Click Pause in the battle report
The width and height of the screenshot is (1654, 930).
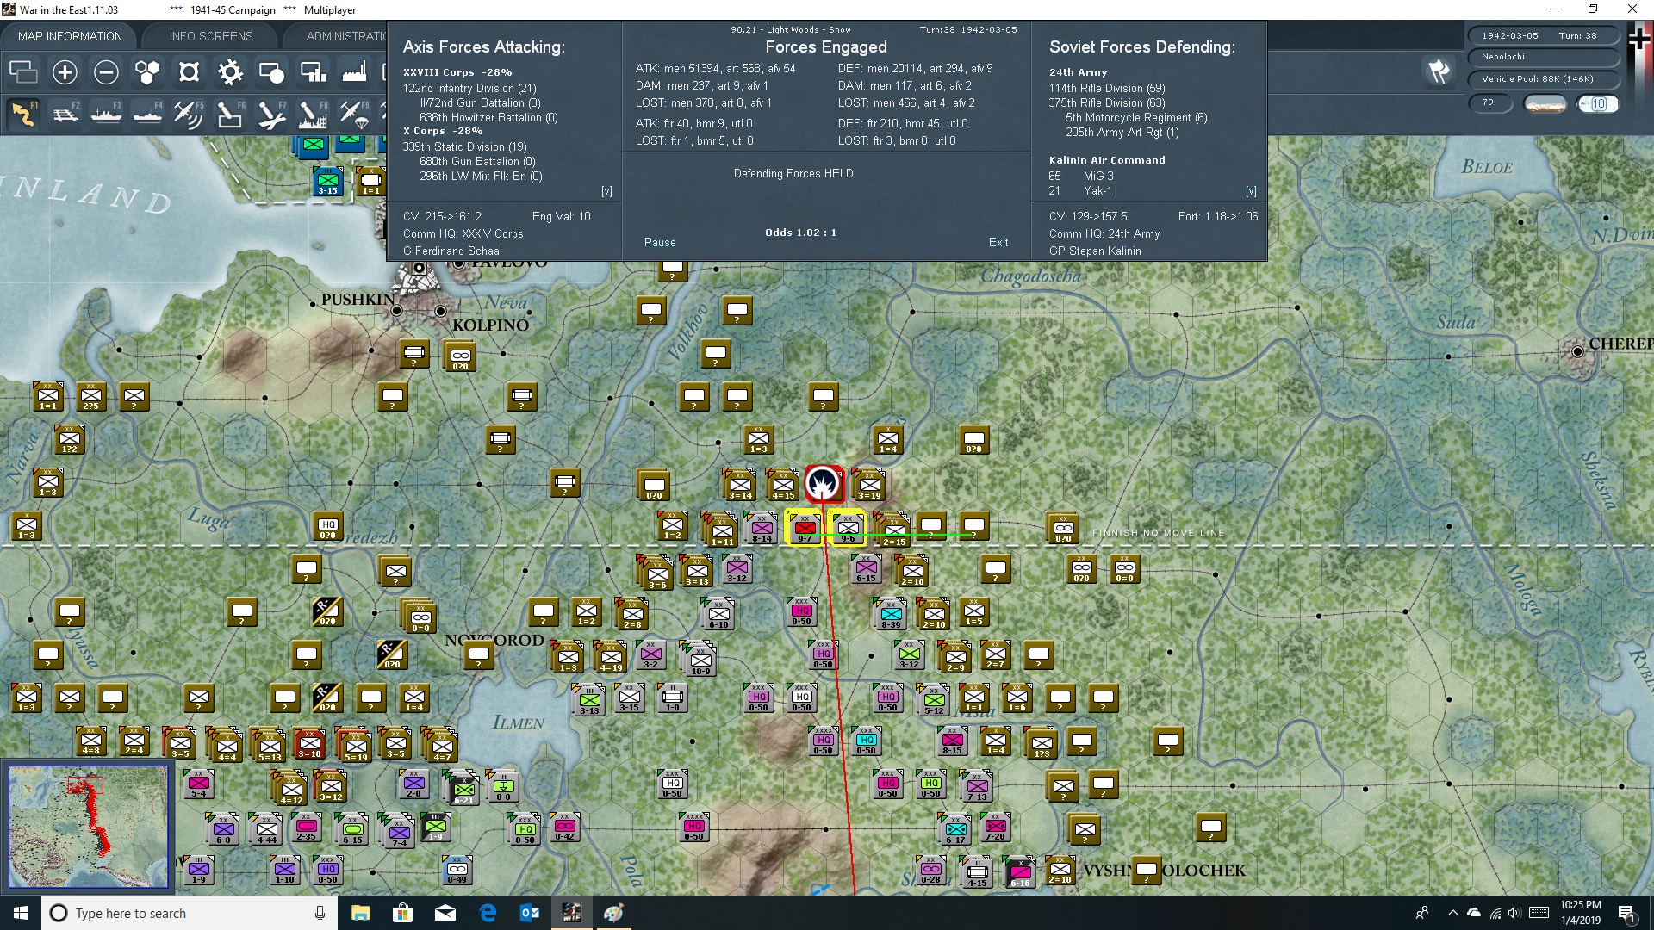(x=660, y=243)
